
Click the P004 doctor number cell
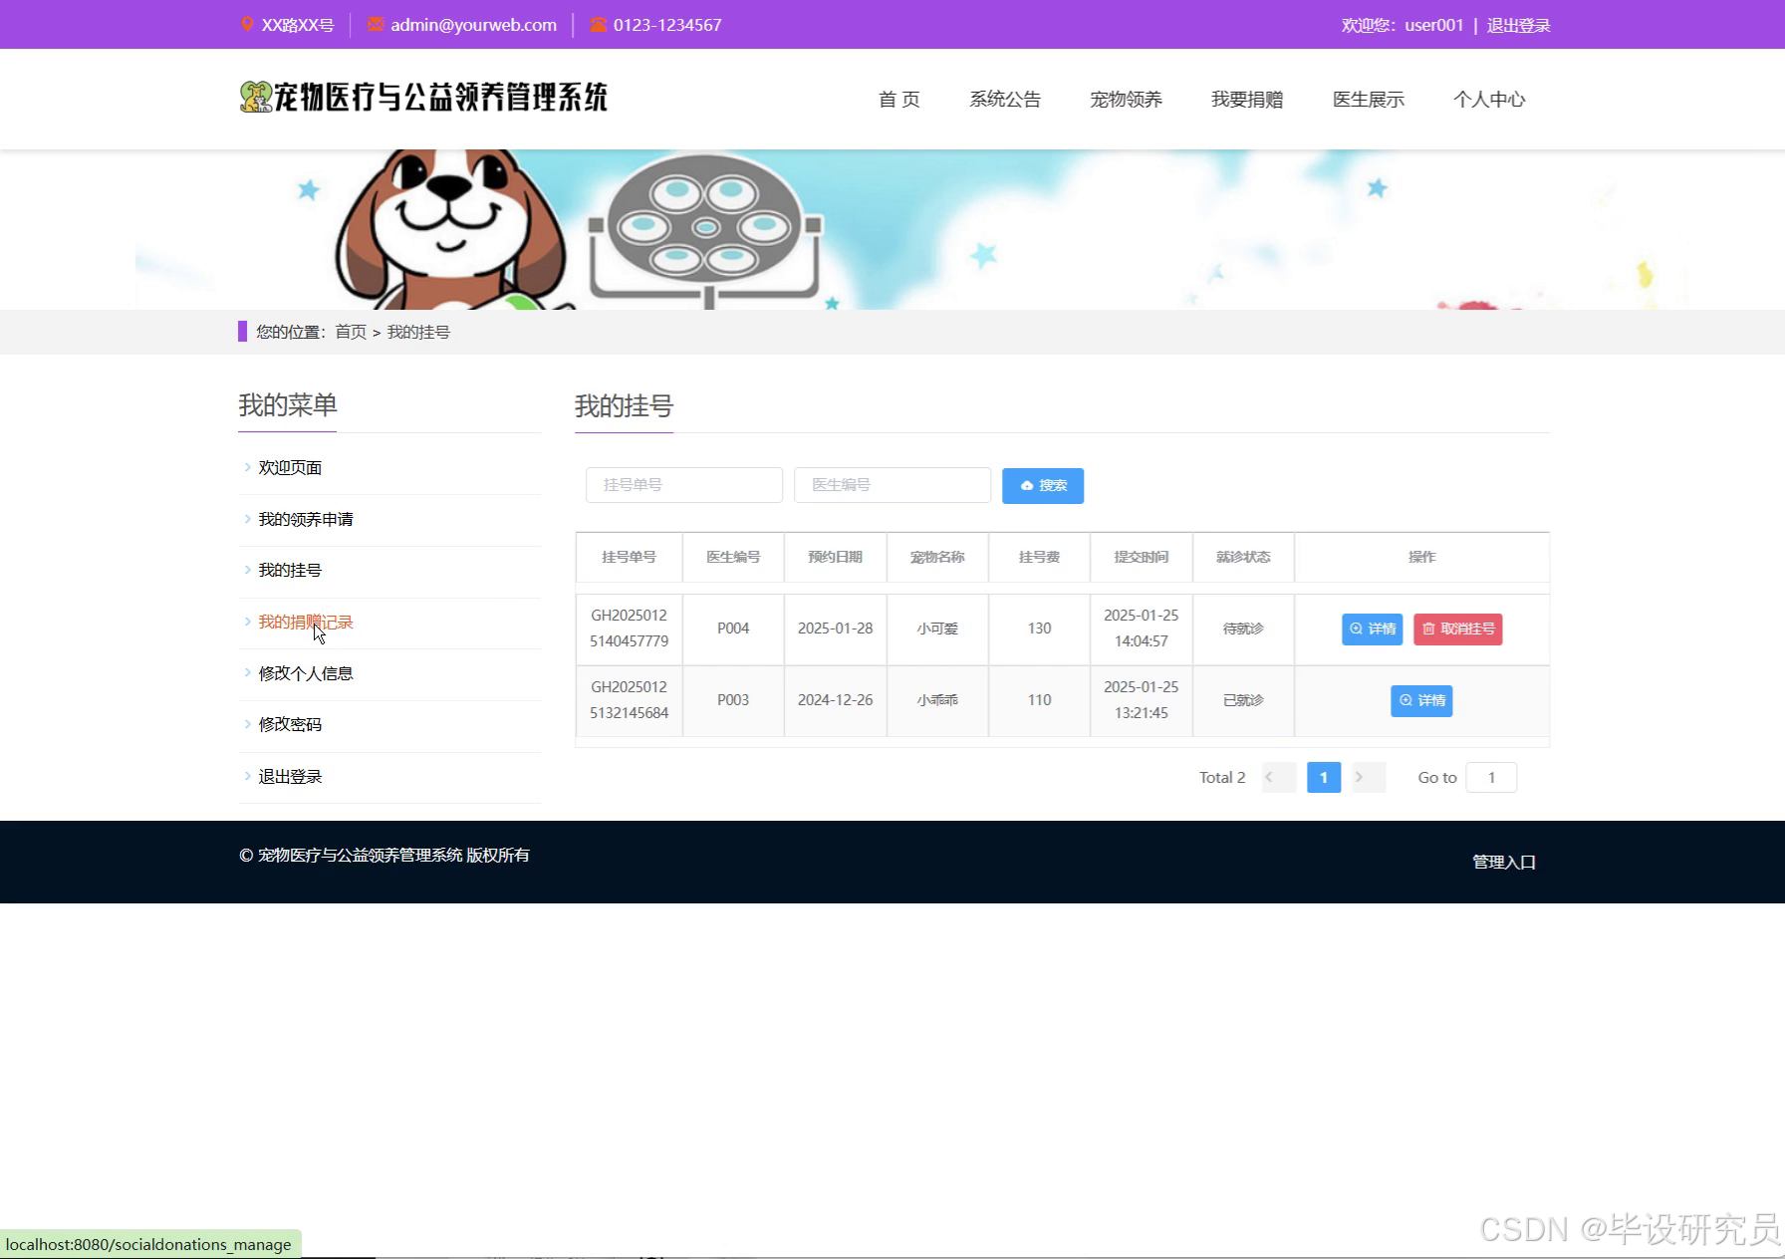click(733, 629)
